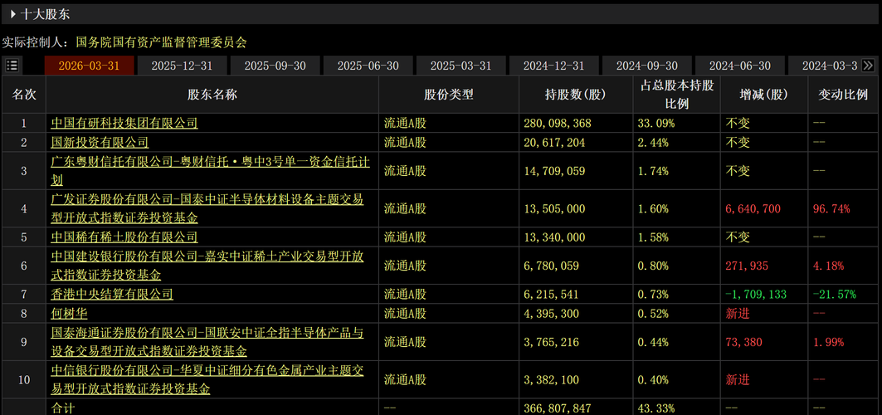Screen dimensions: 882x415
Task: Click the increase value 271,935
Action: [747, 266]
